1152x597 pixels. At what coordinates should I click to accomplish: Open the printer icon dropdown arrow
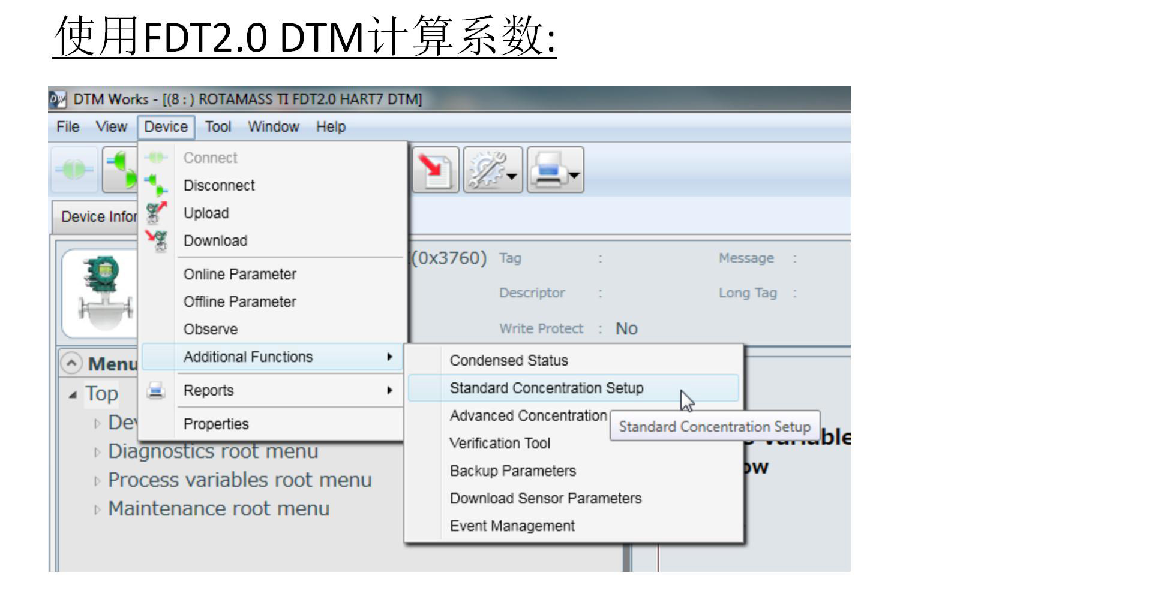575,176
